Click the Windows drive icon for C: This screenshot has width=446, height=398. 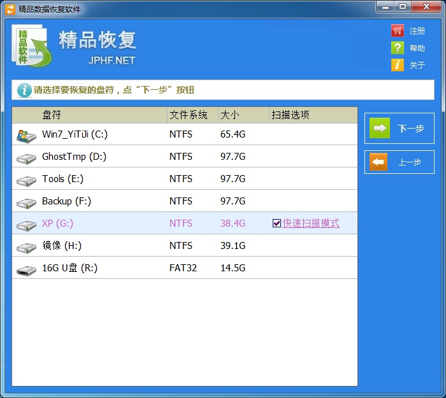click(x=26, y=136)
